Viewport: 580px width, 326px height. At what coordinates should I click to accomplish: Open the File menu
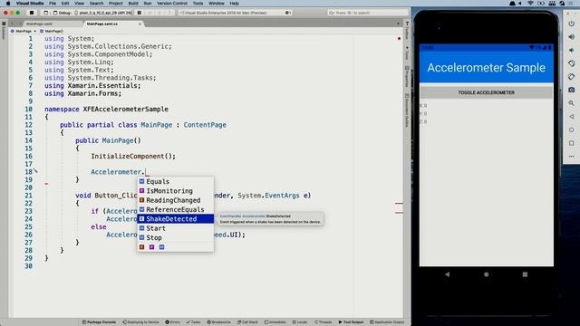coord(53,4)
